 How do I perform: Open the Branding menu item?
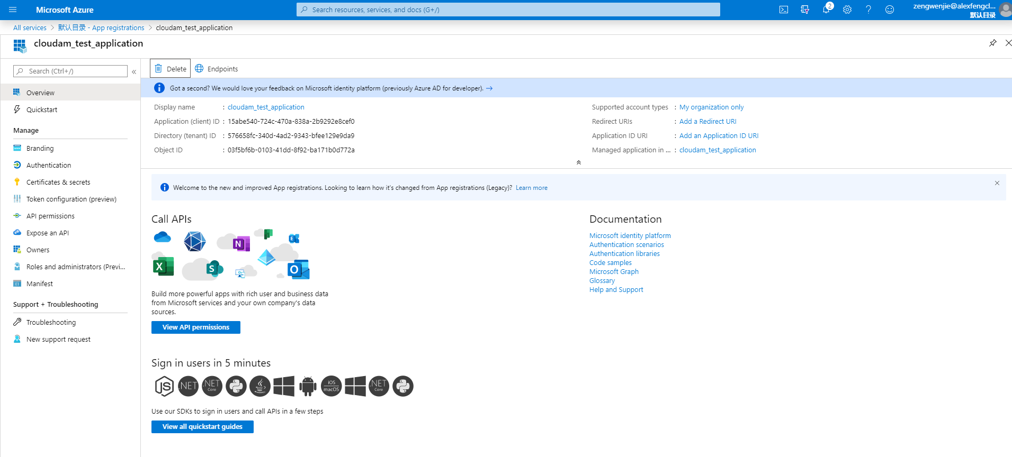pos(70,149)
